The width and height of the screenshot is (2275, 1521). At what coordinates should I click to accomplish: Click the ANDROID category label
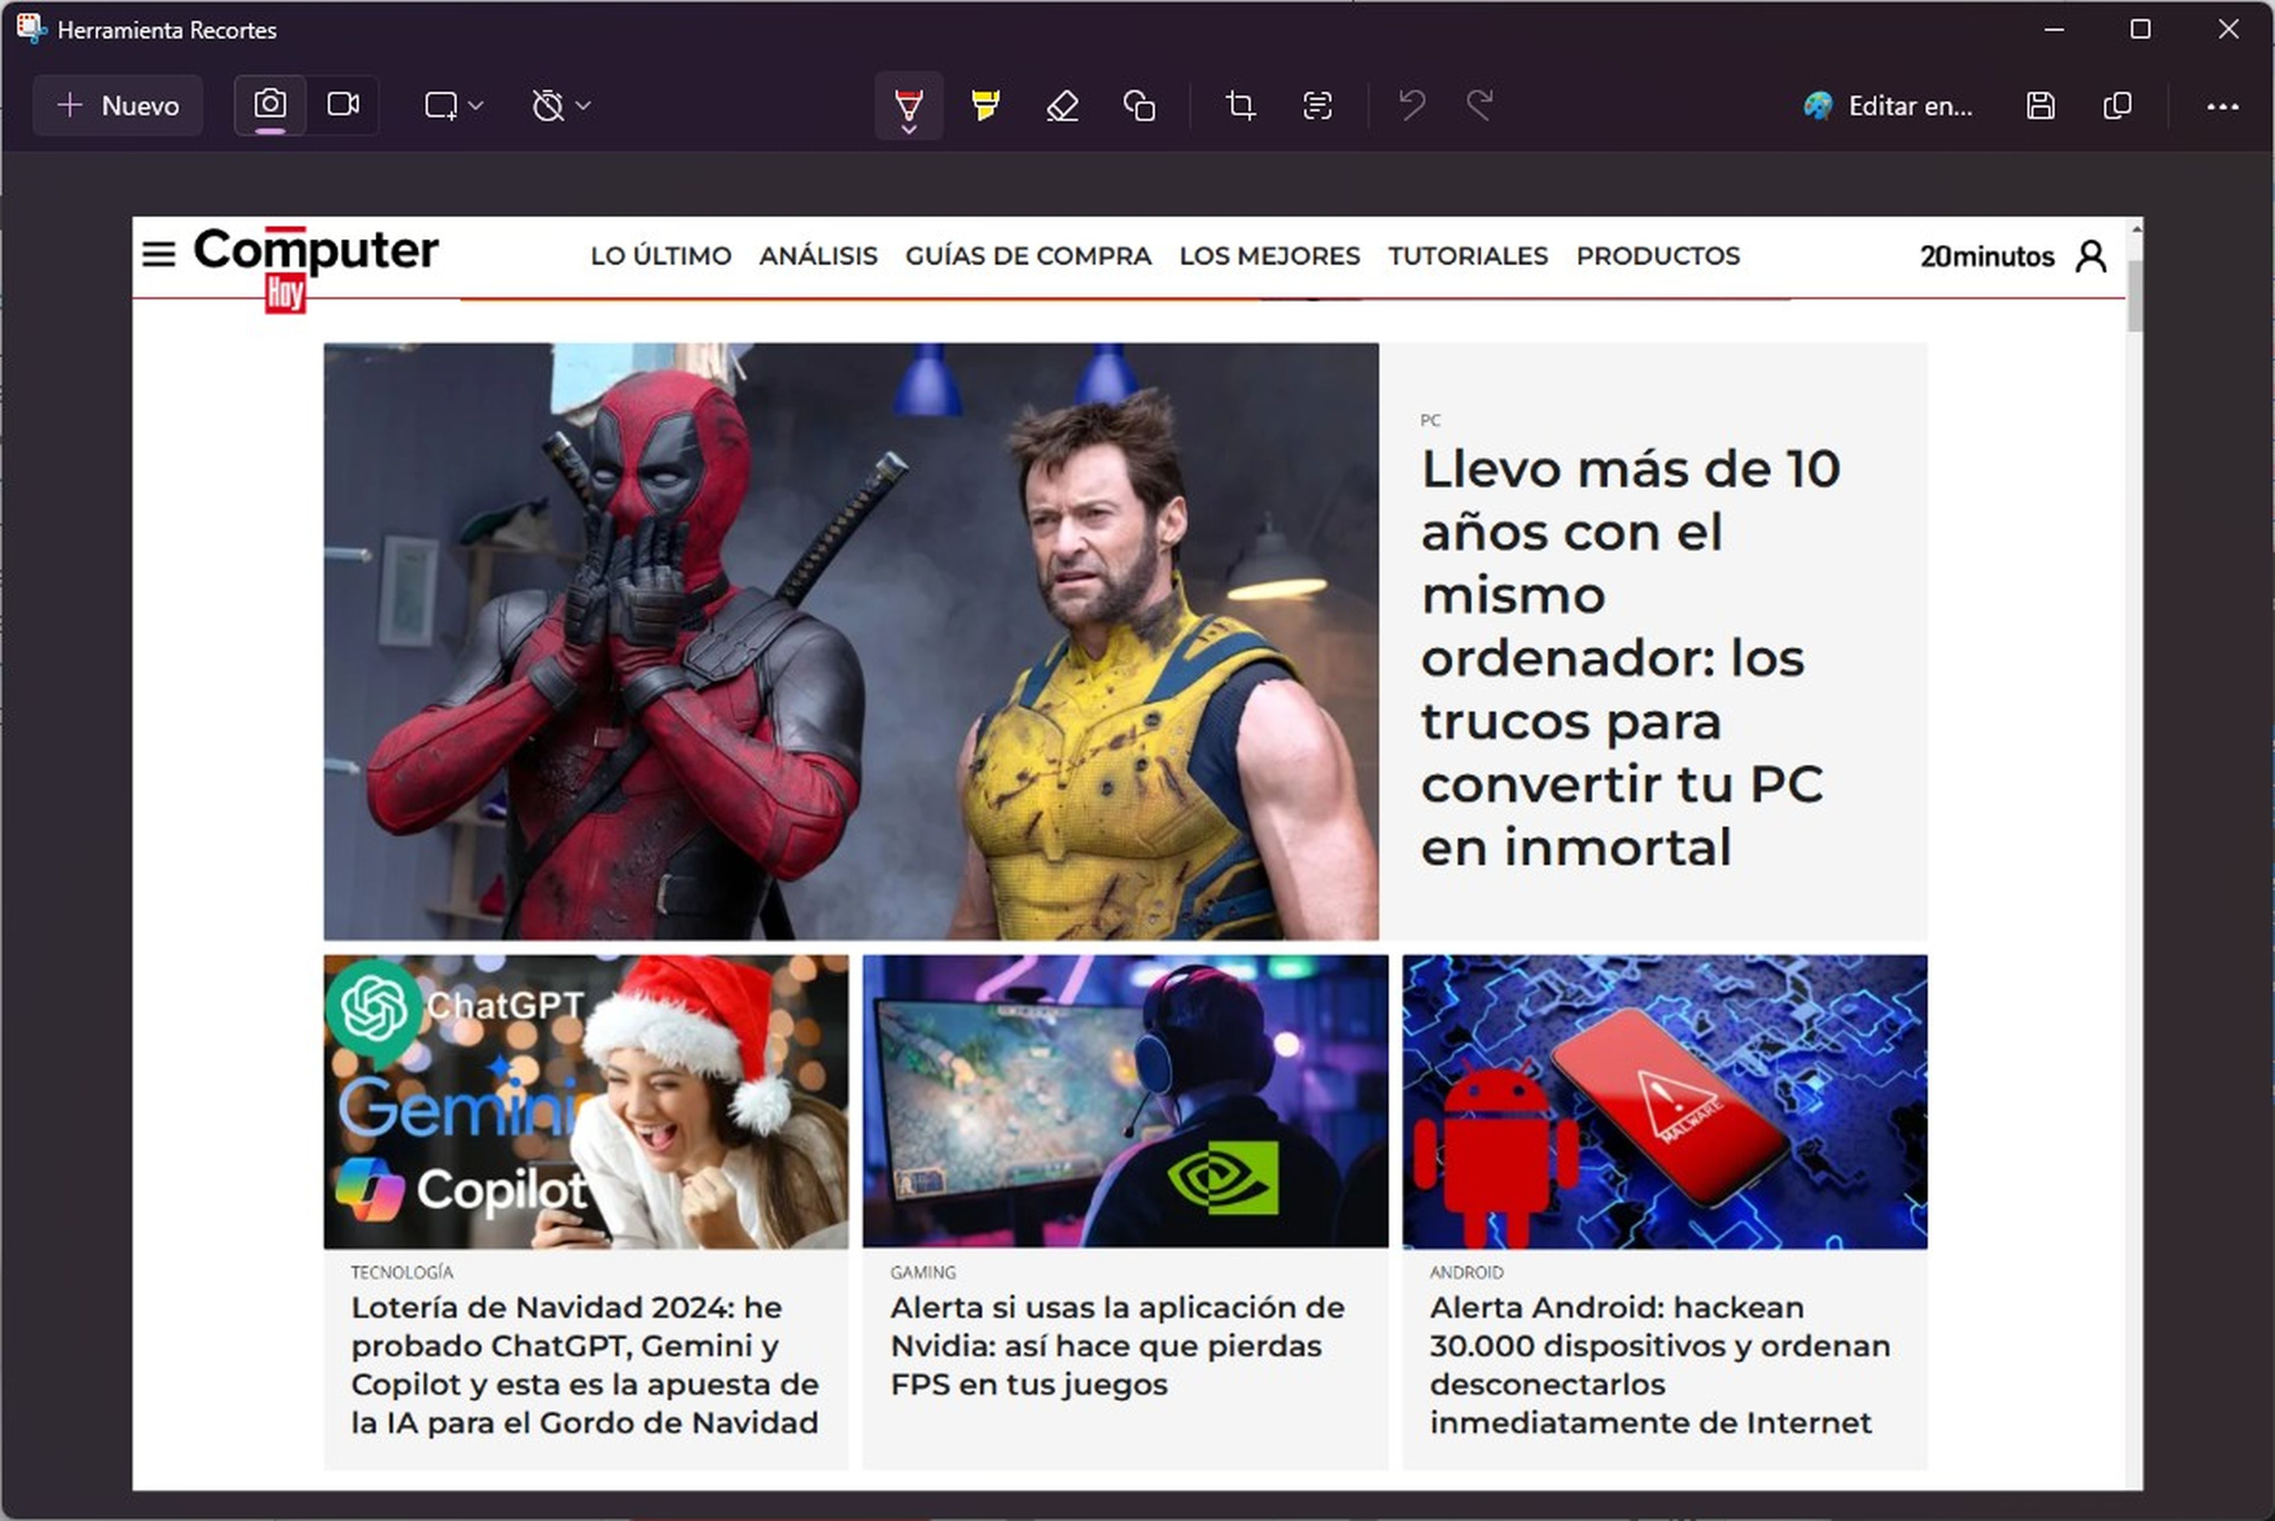[x=1466, y=1272]
